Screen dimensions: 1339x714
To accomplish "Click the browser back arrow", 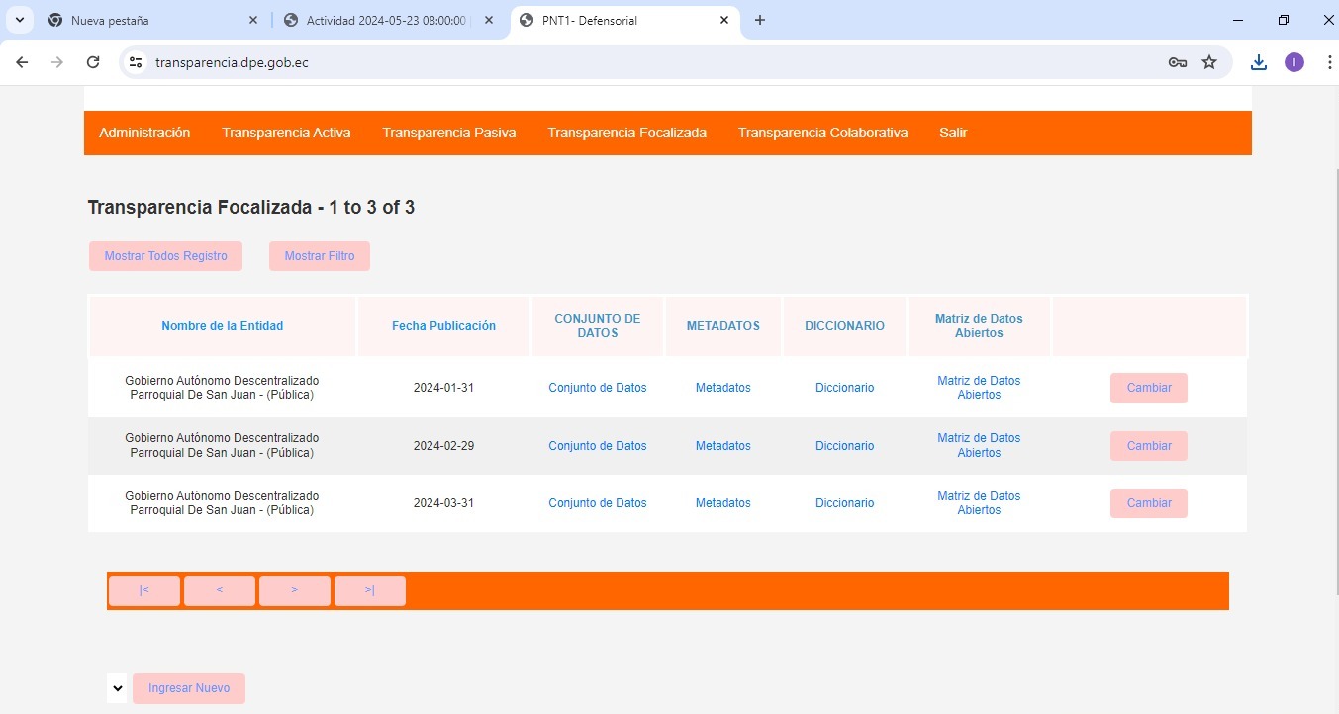I will (22, 62).
